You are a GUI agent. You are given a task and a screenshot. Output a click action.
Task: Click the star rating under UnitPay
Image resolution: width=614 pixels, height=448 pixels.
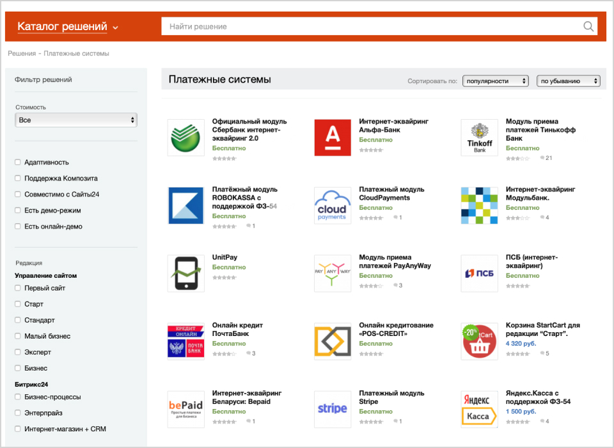(224, 278)
